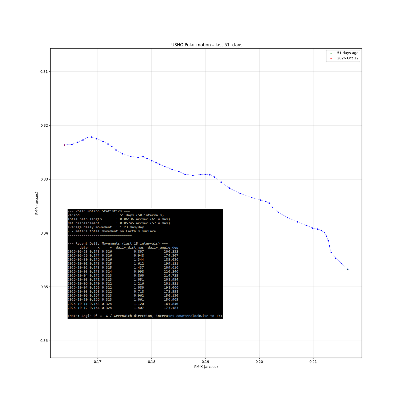The width and height of the screenshot is (402, 402).
Task: Click the x-axis tick label 0.17
Action: [98, 362]
